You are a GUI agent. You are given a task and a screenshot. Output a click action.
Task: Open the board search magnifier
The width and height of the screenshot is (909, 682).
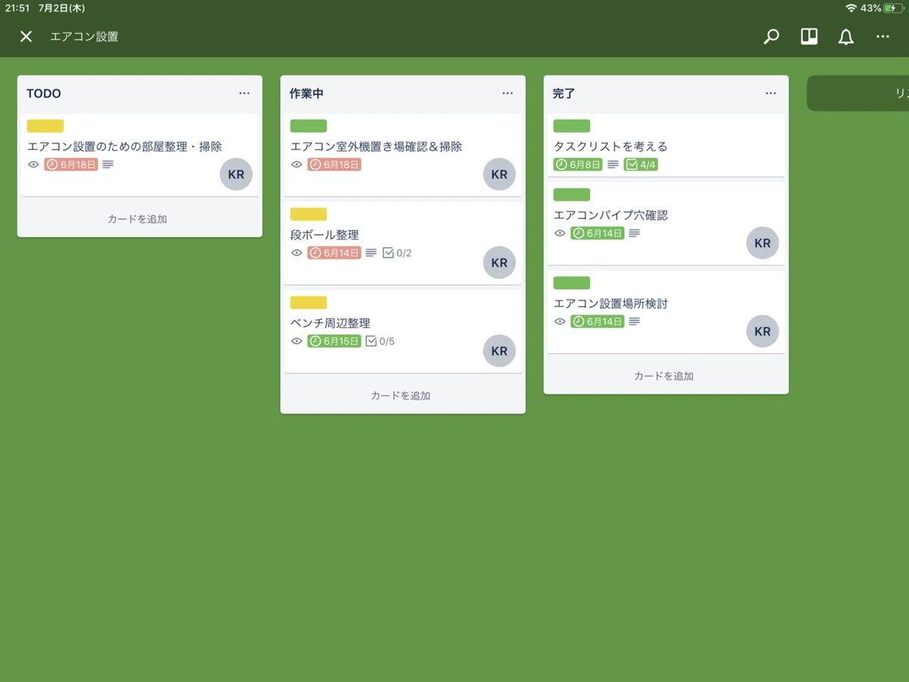coord(771,36)
